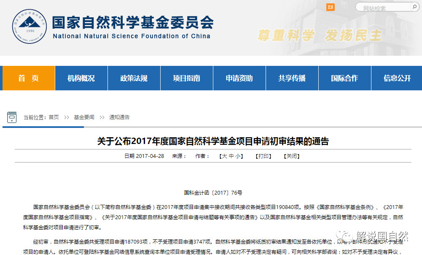Open the 机构概况 menu item

[81, 78]
